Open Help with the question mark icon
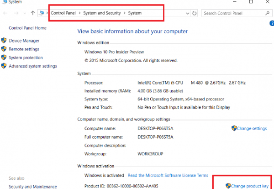The image size is (274, 189). point(272,23)
